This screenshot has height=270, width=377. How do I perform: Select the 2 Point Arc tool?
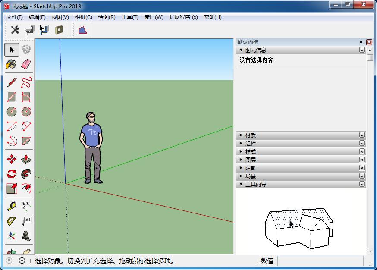point(26,126)
